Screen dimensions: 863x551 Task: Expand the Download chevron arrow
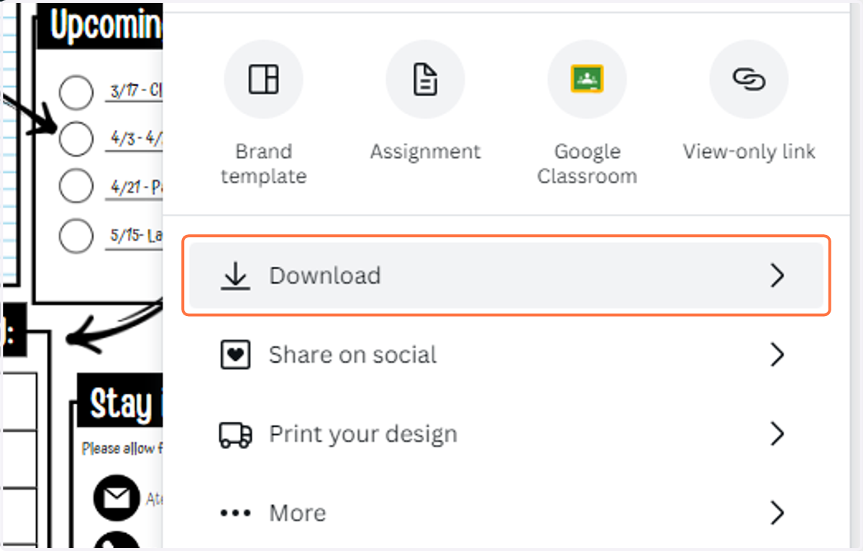(x=777, y=276)
